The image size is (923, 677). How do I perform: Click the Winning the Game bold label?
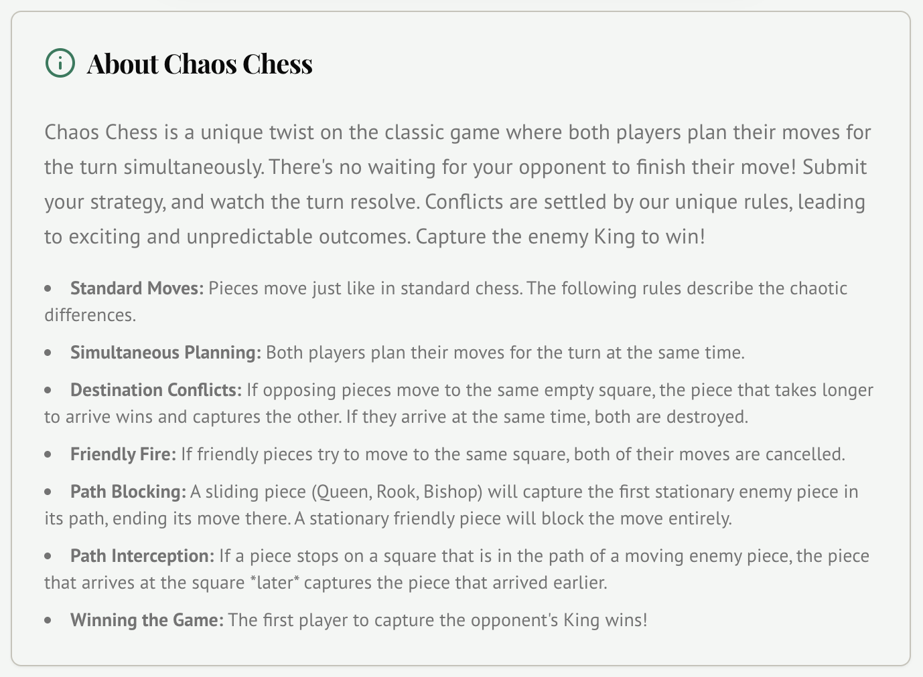coord(147,620)
